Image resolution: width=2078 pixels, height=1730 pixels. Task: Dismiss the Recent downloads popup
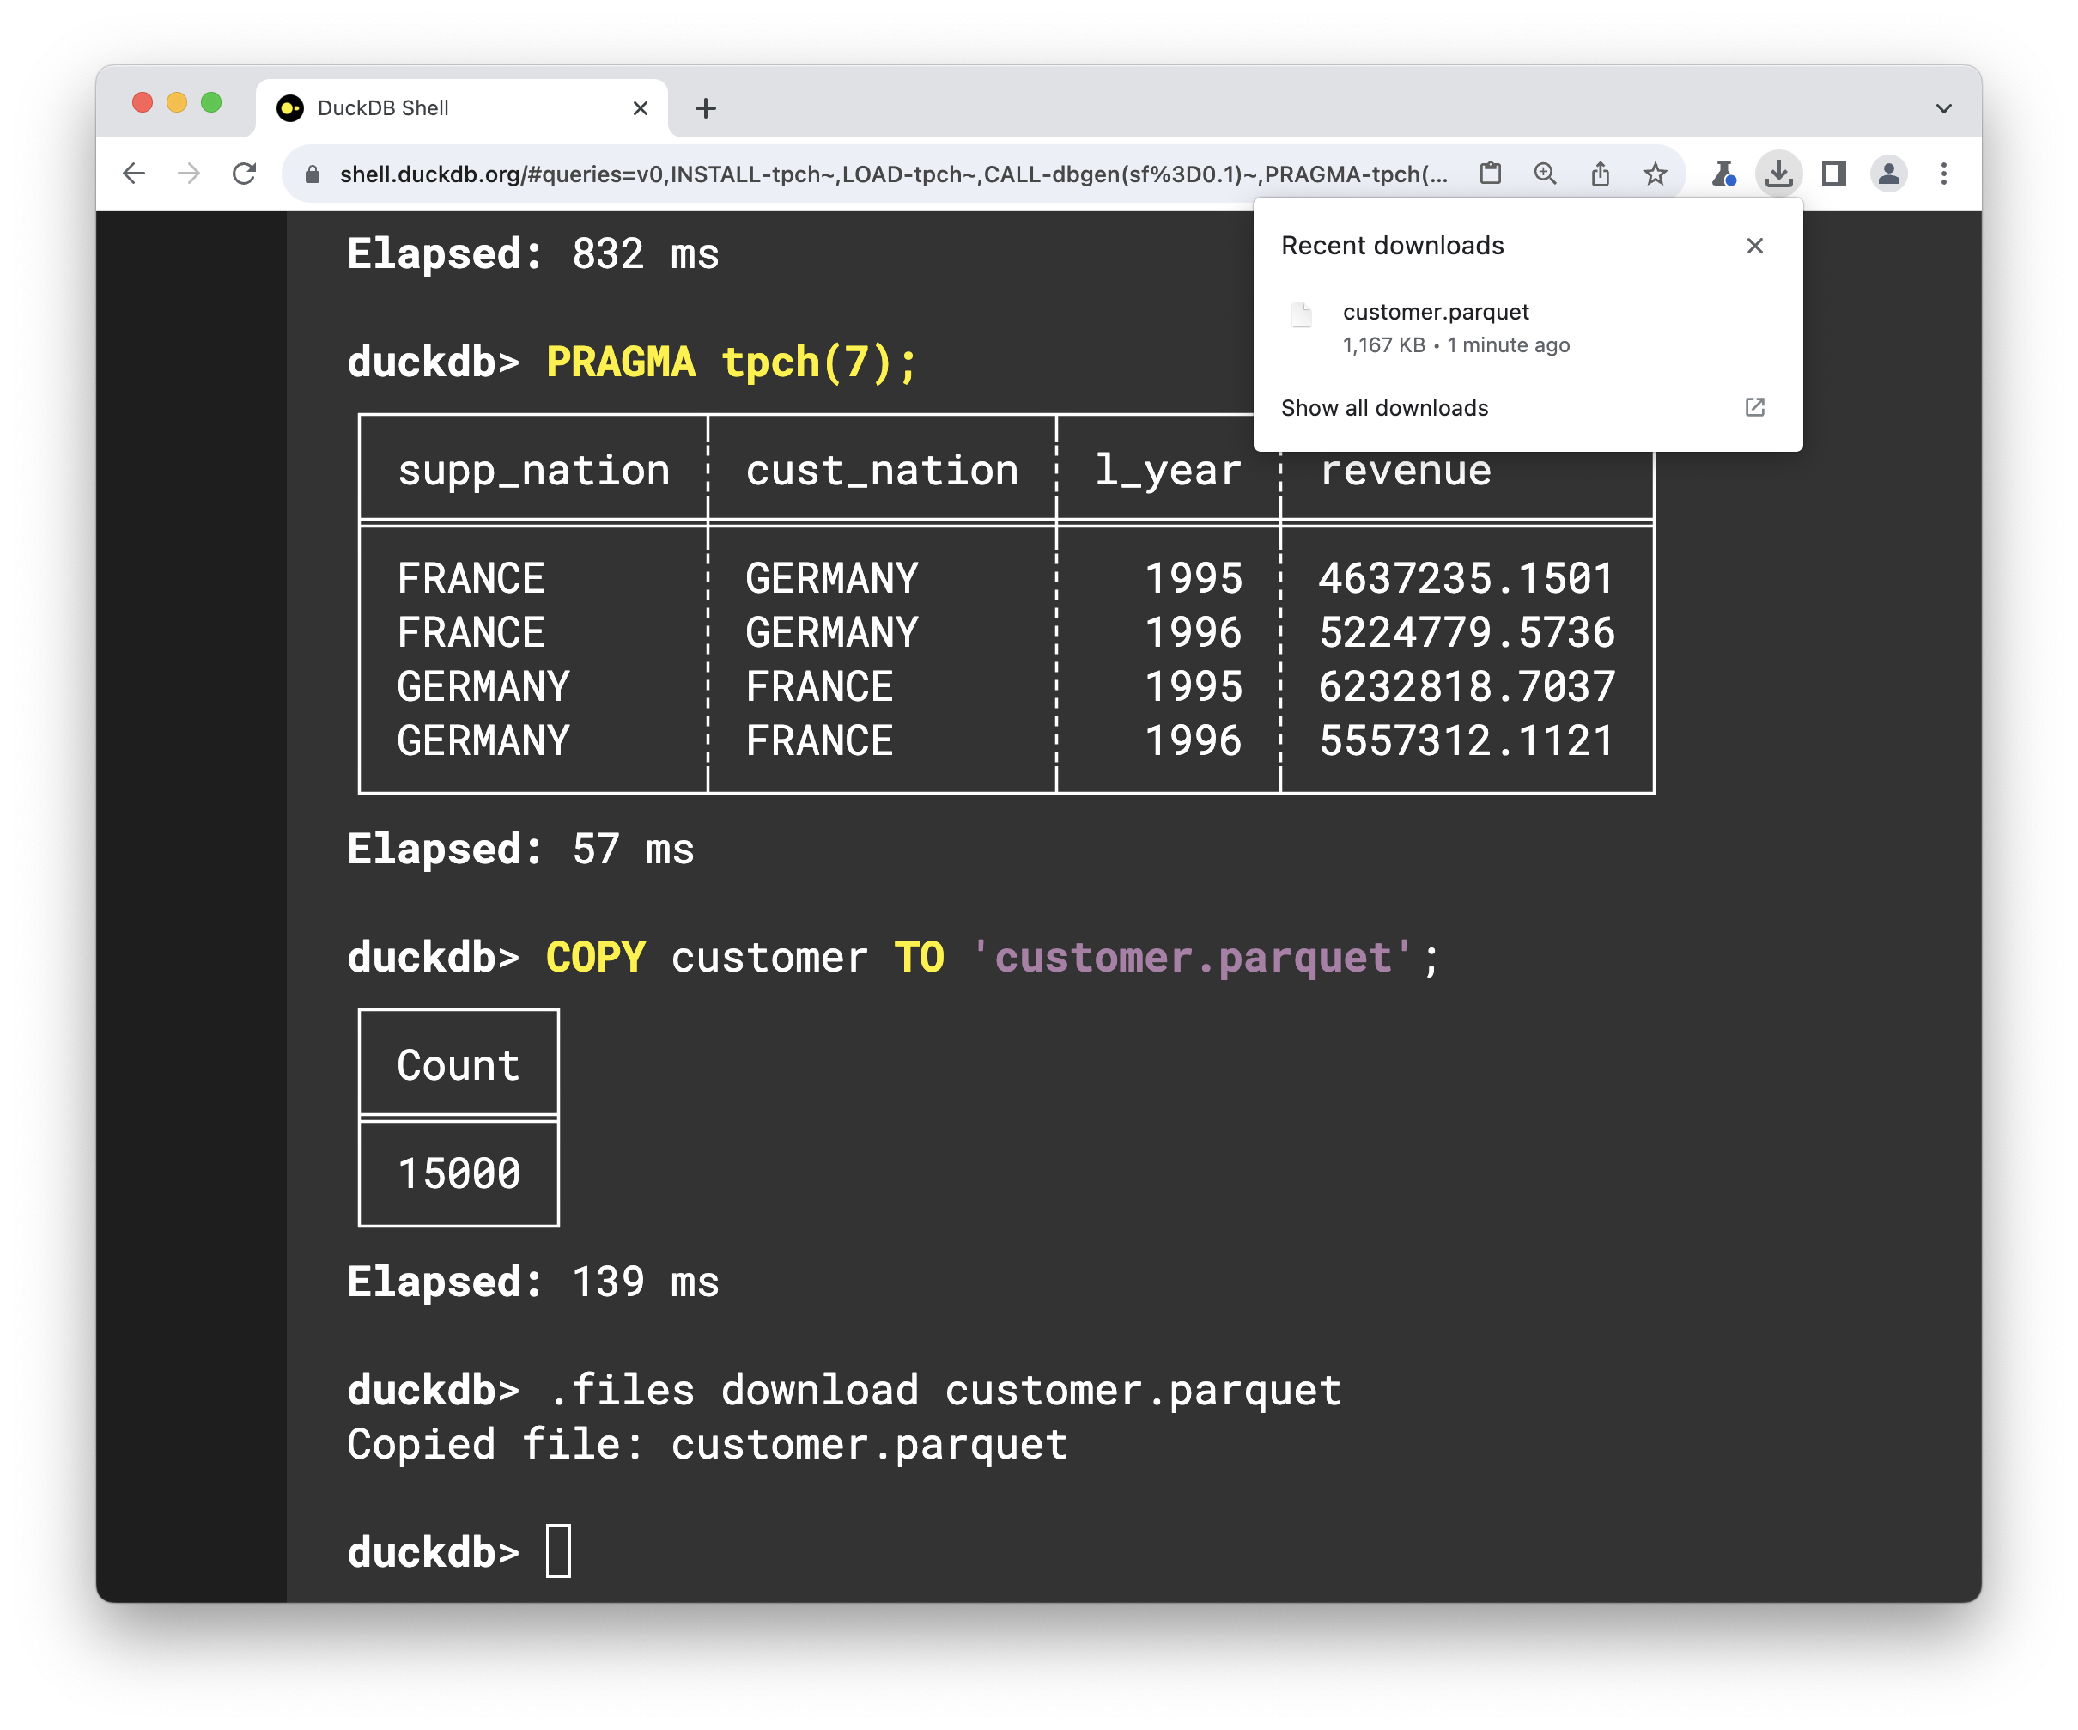(x=1754, y=246)
